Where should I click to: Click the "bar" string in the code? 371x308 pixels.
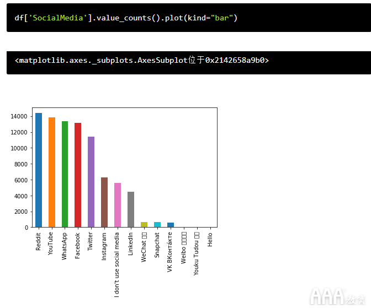[x=222, y=18]
